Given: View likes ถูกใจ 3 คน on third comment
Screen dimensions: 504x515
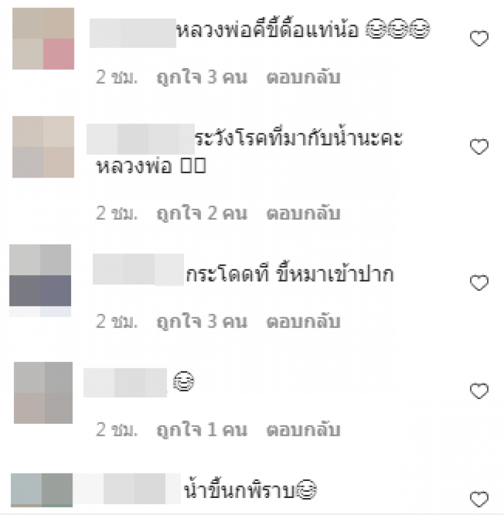Looking at the screenshot, I should pos(202,322).
